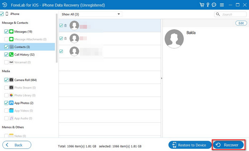Click the Photo Stream icon

[x=11, y=87]
